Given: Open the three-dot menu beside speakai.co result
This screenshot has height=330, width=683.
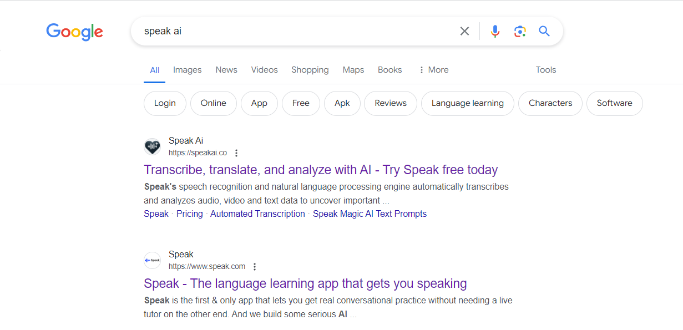Looking at the screenshot, I should [236, 153].
